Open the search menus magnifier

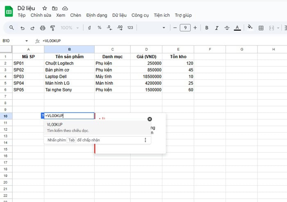pyautogui.click(x=11, y=28)
